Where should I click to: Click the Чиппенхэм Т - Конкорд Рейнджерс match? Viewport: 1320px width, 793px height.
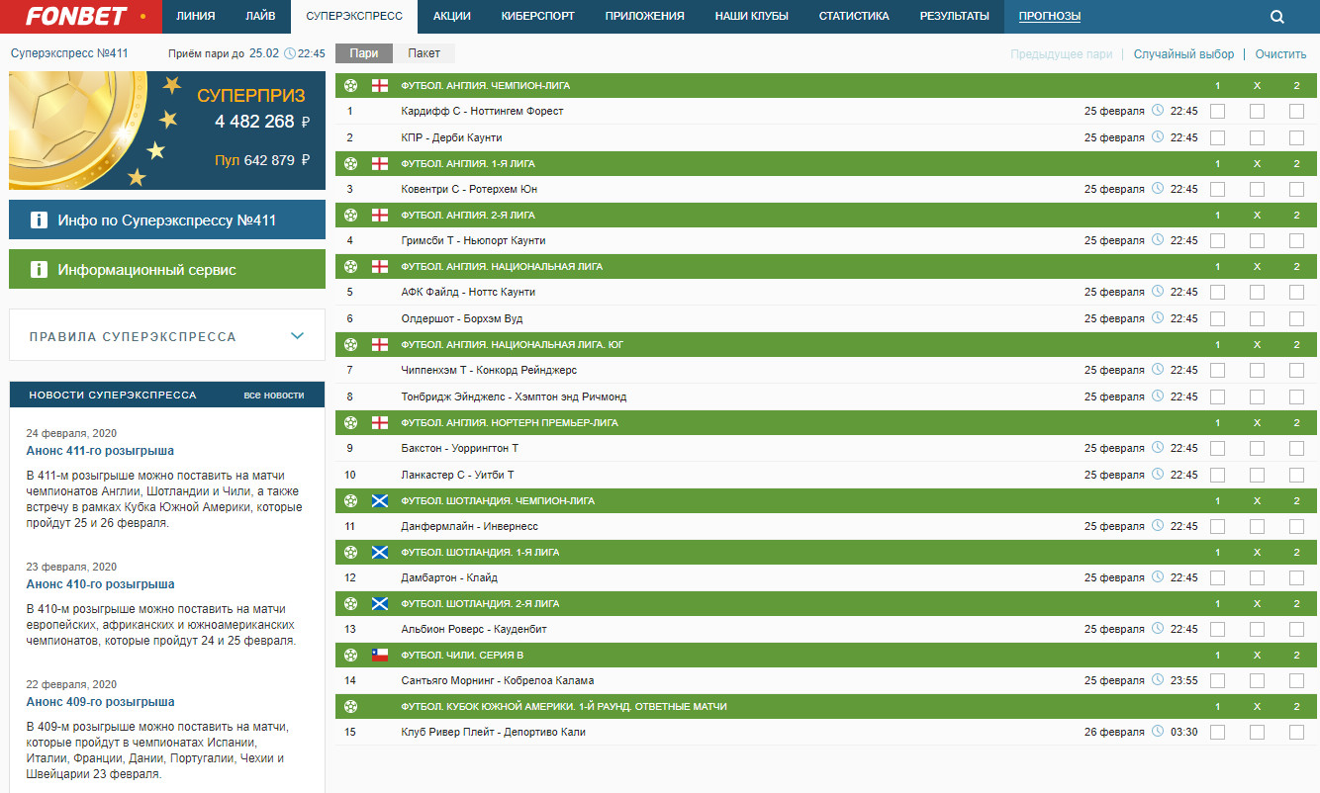click(489, 370)
